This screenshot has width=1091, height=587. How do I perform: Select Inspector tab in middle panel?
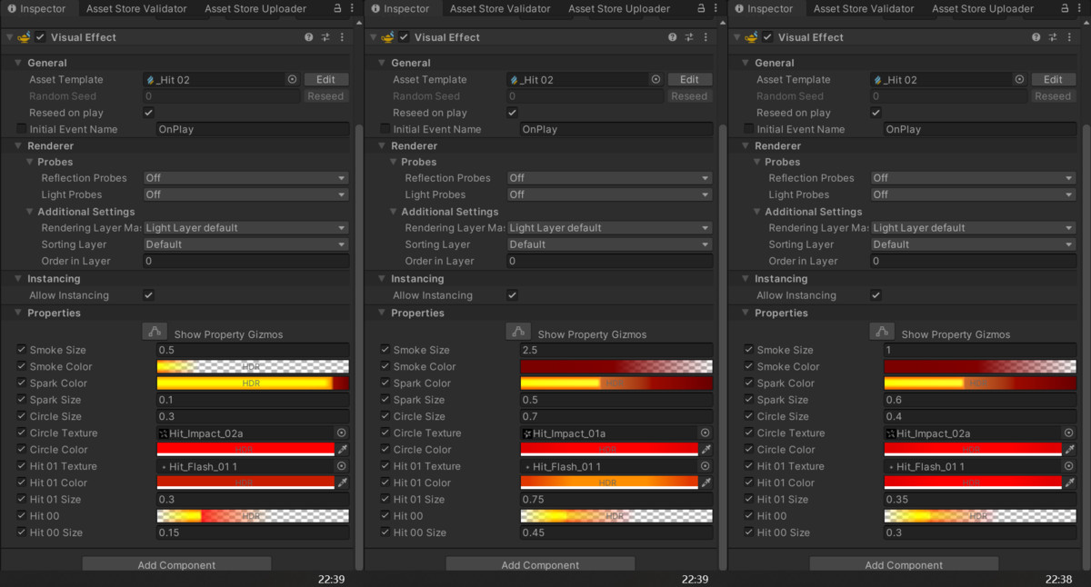click(x=400, y=8)
